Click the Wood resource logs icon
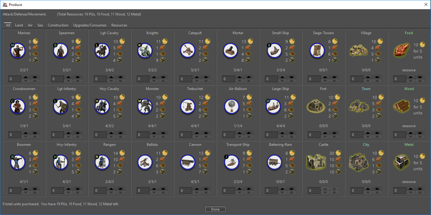Screen dimensions: 431x215 402,107
